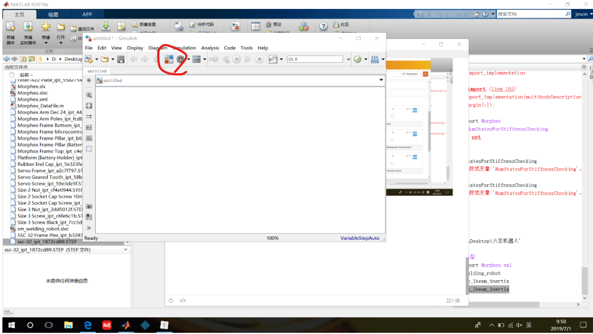Click the underlined set error link
Viewport: 593px width, 334px height.
tap(476, 137)
